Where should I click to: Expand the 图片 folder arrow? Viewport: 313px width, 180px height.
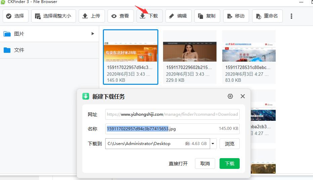click(x=93, y=34)
